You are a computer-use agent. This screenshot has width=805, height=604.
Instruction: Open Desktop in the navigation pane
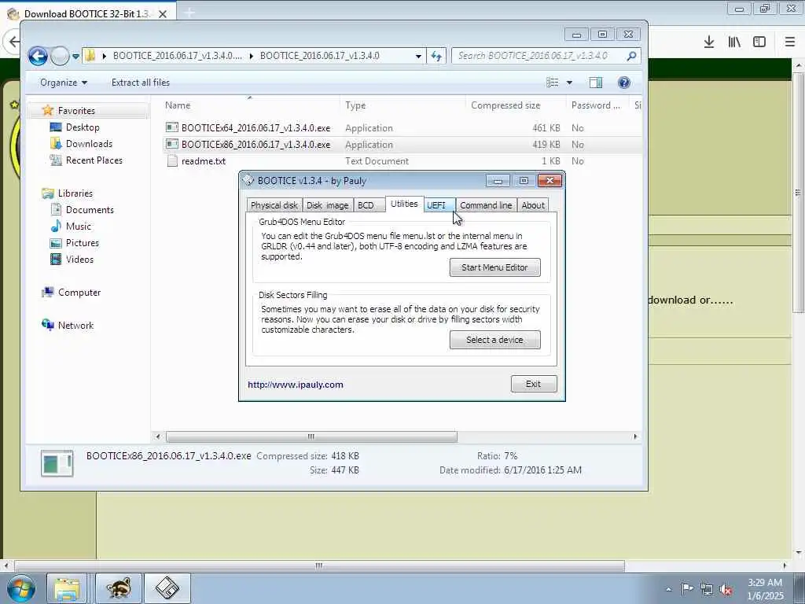[82, 127]
